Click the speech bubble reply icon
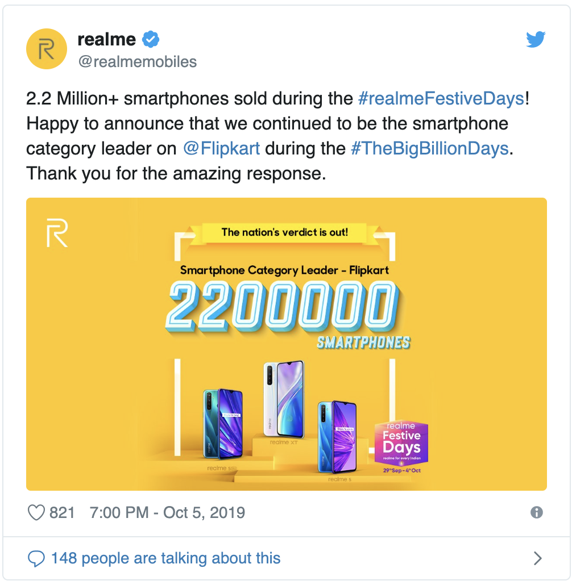 pos(36,558)
